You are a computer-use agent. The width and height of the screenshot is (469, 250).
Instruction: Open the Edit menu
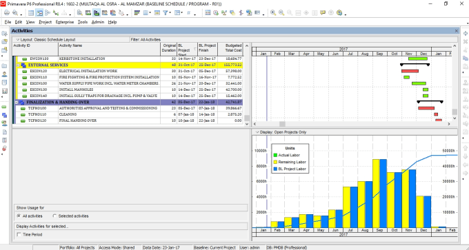[x=19, y=22]
